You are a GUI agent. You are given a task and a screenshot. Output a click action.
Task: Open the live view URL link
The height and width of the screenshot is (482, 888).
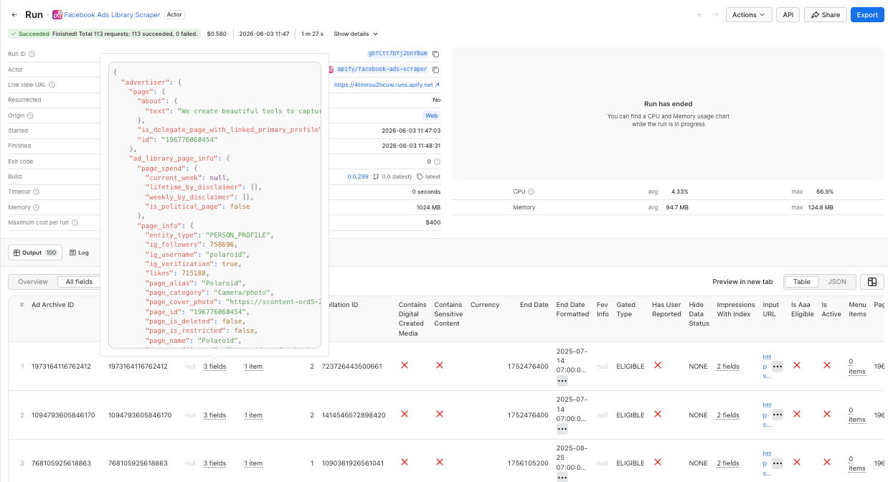[x=387, y=85]
